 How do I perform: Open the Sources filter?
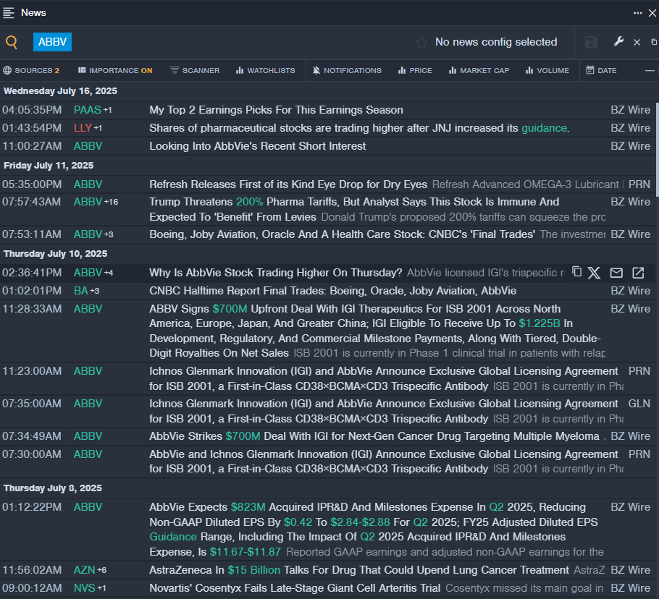(x=31, y=70)
